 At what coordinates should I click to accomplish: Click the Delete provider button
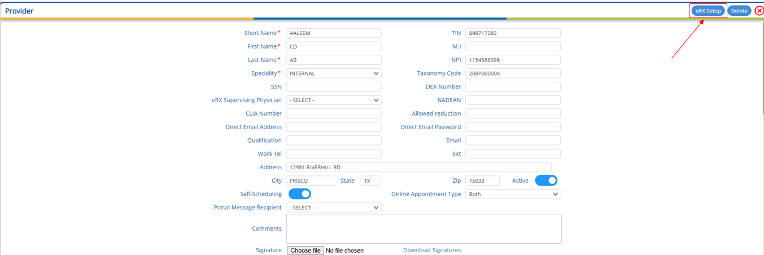pos(739,11)
